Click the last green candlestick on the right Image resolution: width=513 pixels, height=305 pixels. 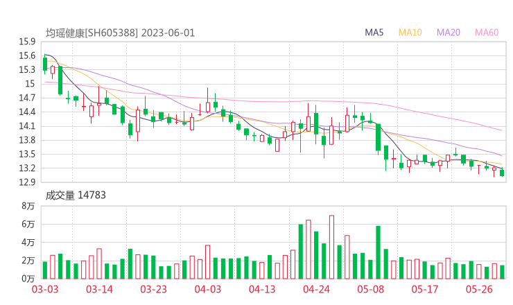pos(502,172)
